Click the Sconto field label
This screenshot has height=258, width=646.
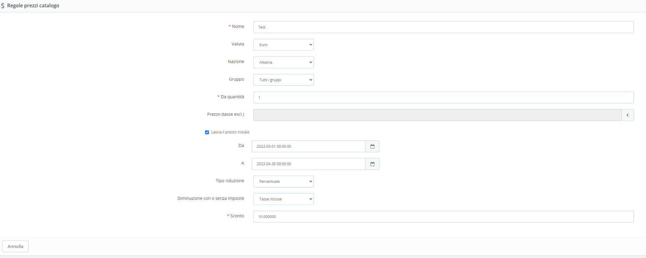pyautogui.click(x=237, y=216)
